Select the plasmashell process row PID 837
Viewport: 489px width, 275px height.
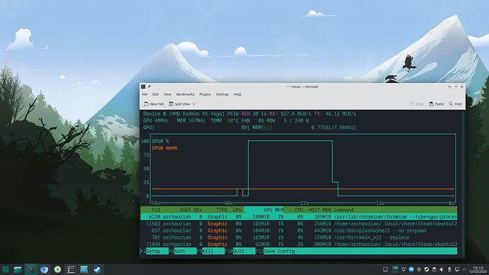[x=299, y=230]
